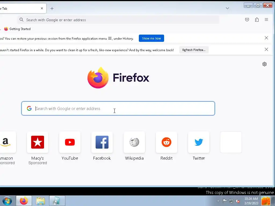This screenshot has width=275, height=206.
Task: Click the taskbar clock 10:24 AM
Action: point(251,199)
